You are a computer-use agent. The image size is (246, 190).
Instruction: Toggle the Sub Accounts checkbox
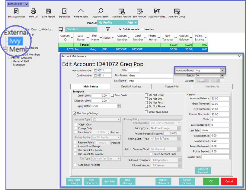[120, 29]
